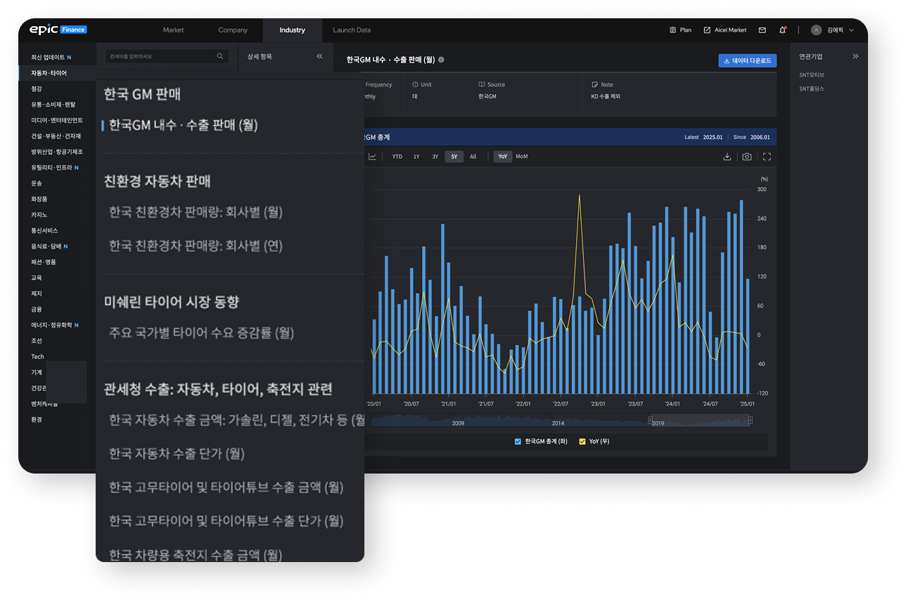Click the 데이터 다운로드 button

(746, 60)
